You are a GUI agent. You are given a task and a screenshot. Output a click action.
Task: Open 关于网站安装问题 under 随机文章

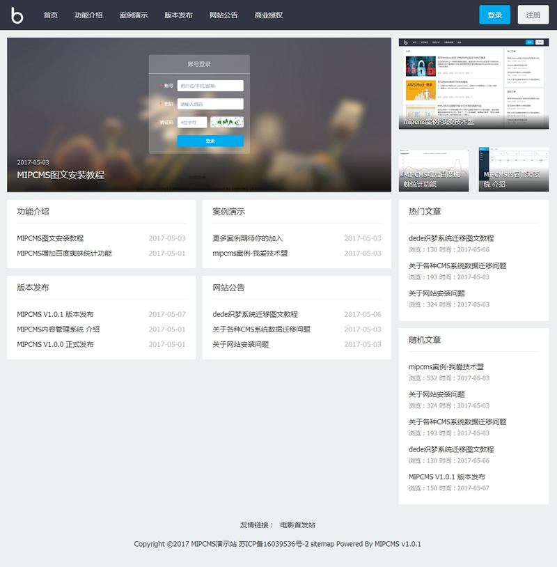point(437,394)
